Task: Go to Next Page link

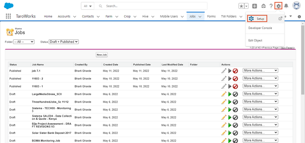Action: click(x=287, y=48)
